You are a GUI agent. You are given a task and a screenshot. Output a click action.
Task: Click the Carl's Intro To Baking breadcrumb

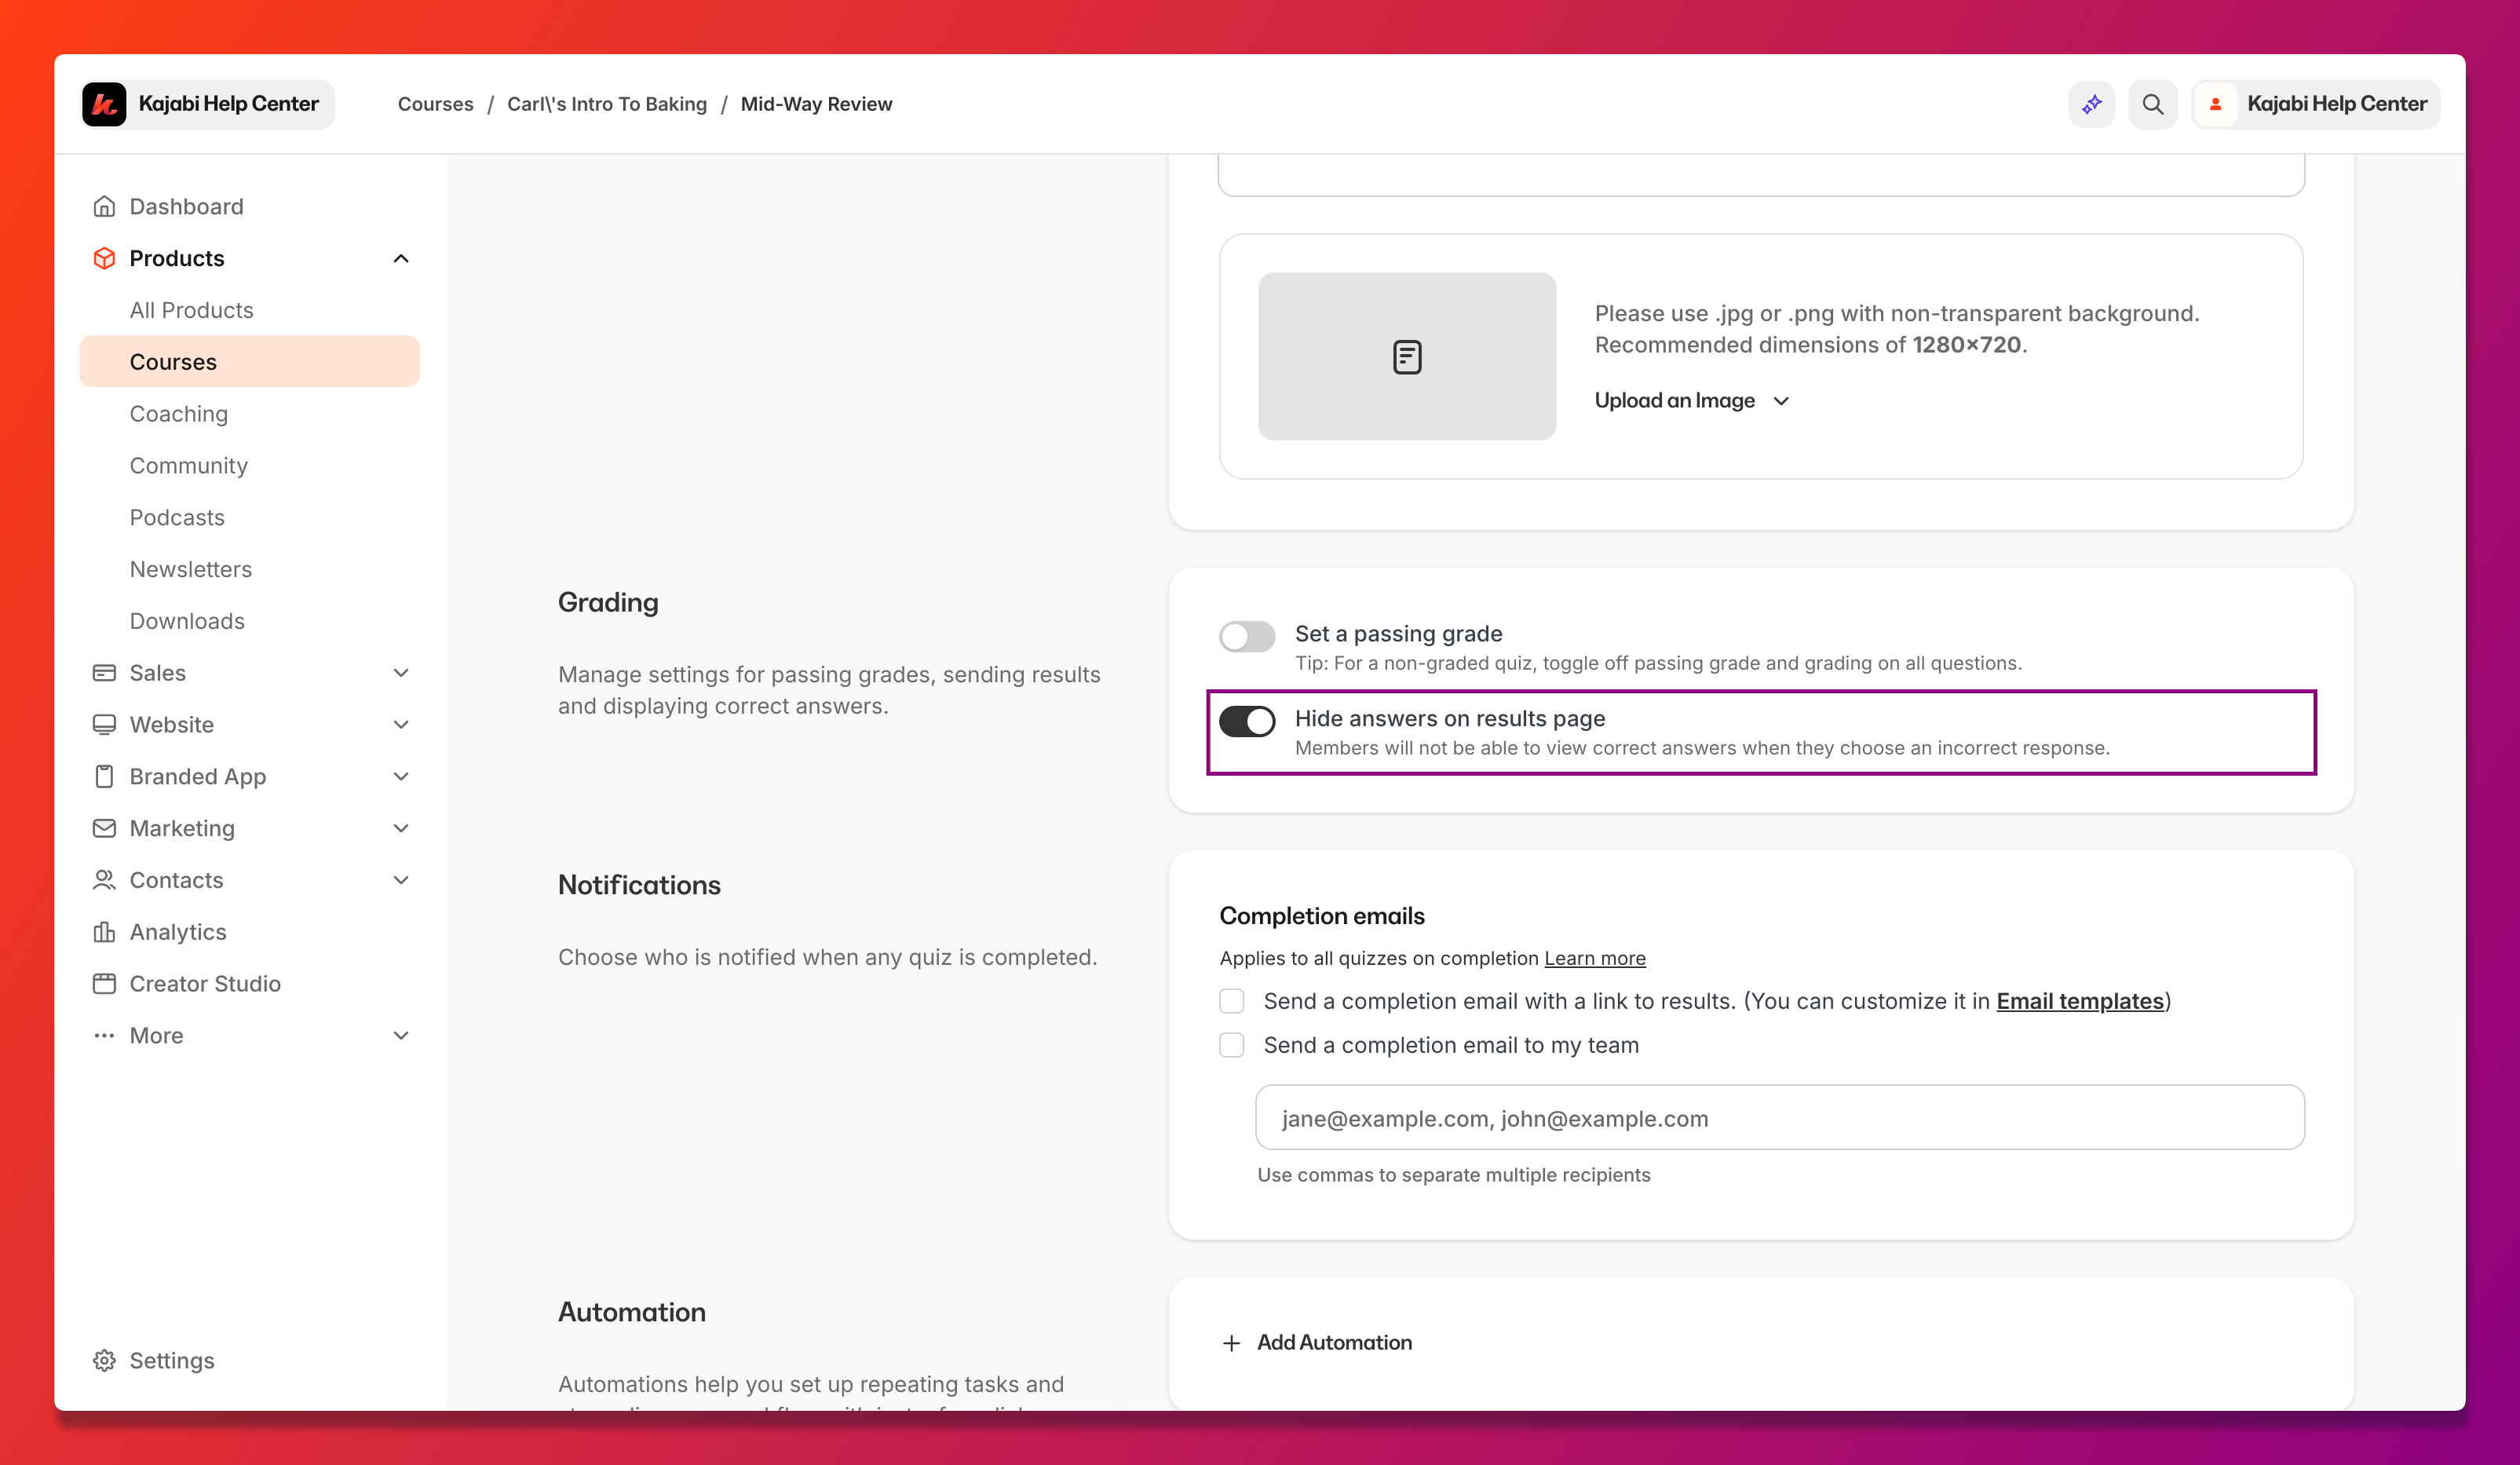[x=606, y=104]
